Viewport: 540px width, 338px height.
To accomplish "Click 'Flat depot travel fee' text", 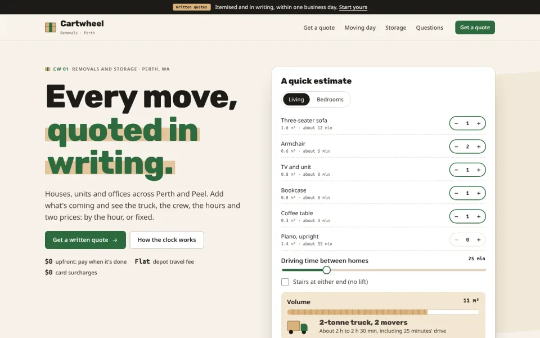I will [x=164, y=261].
